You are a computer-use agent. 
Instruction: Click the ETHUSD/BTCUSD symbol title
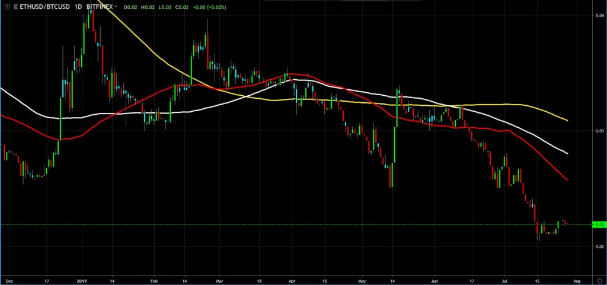click(45, 7)
